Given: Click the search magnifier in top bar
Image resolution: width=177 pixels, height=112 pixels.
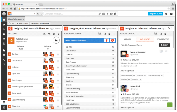Looking at the screenshot, I should coord(166,14).
